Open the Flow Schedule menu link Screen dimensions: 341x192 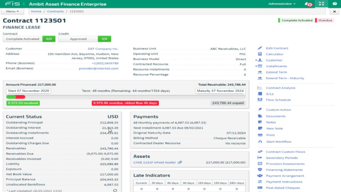pyautogui.click(x=278, y=100)
